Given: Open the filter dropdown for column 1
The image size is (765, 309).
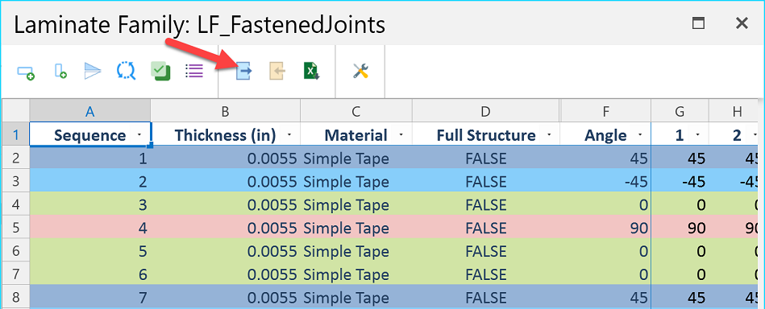Looking at the screenshot, I should click(697, 135).
